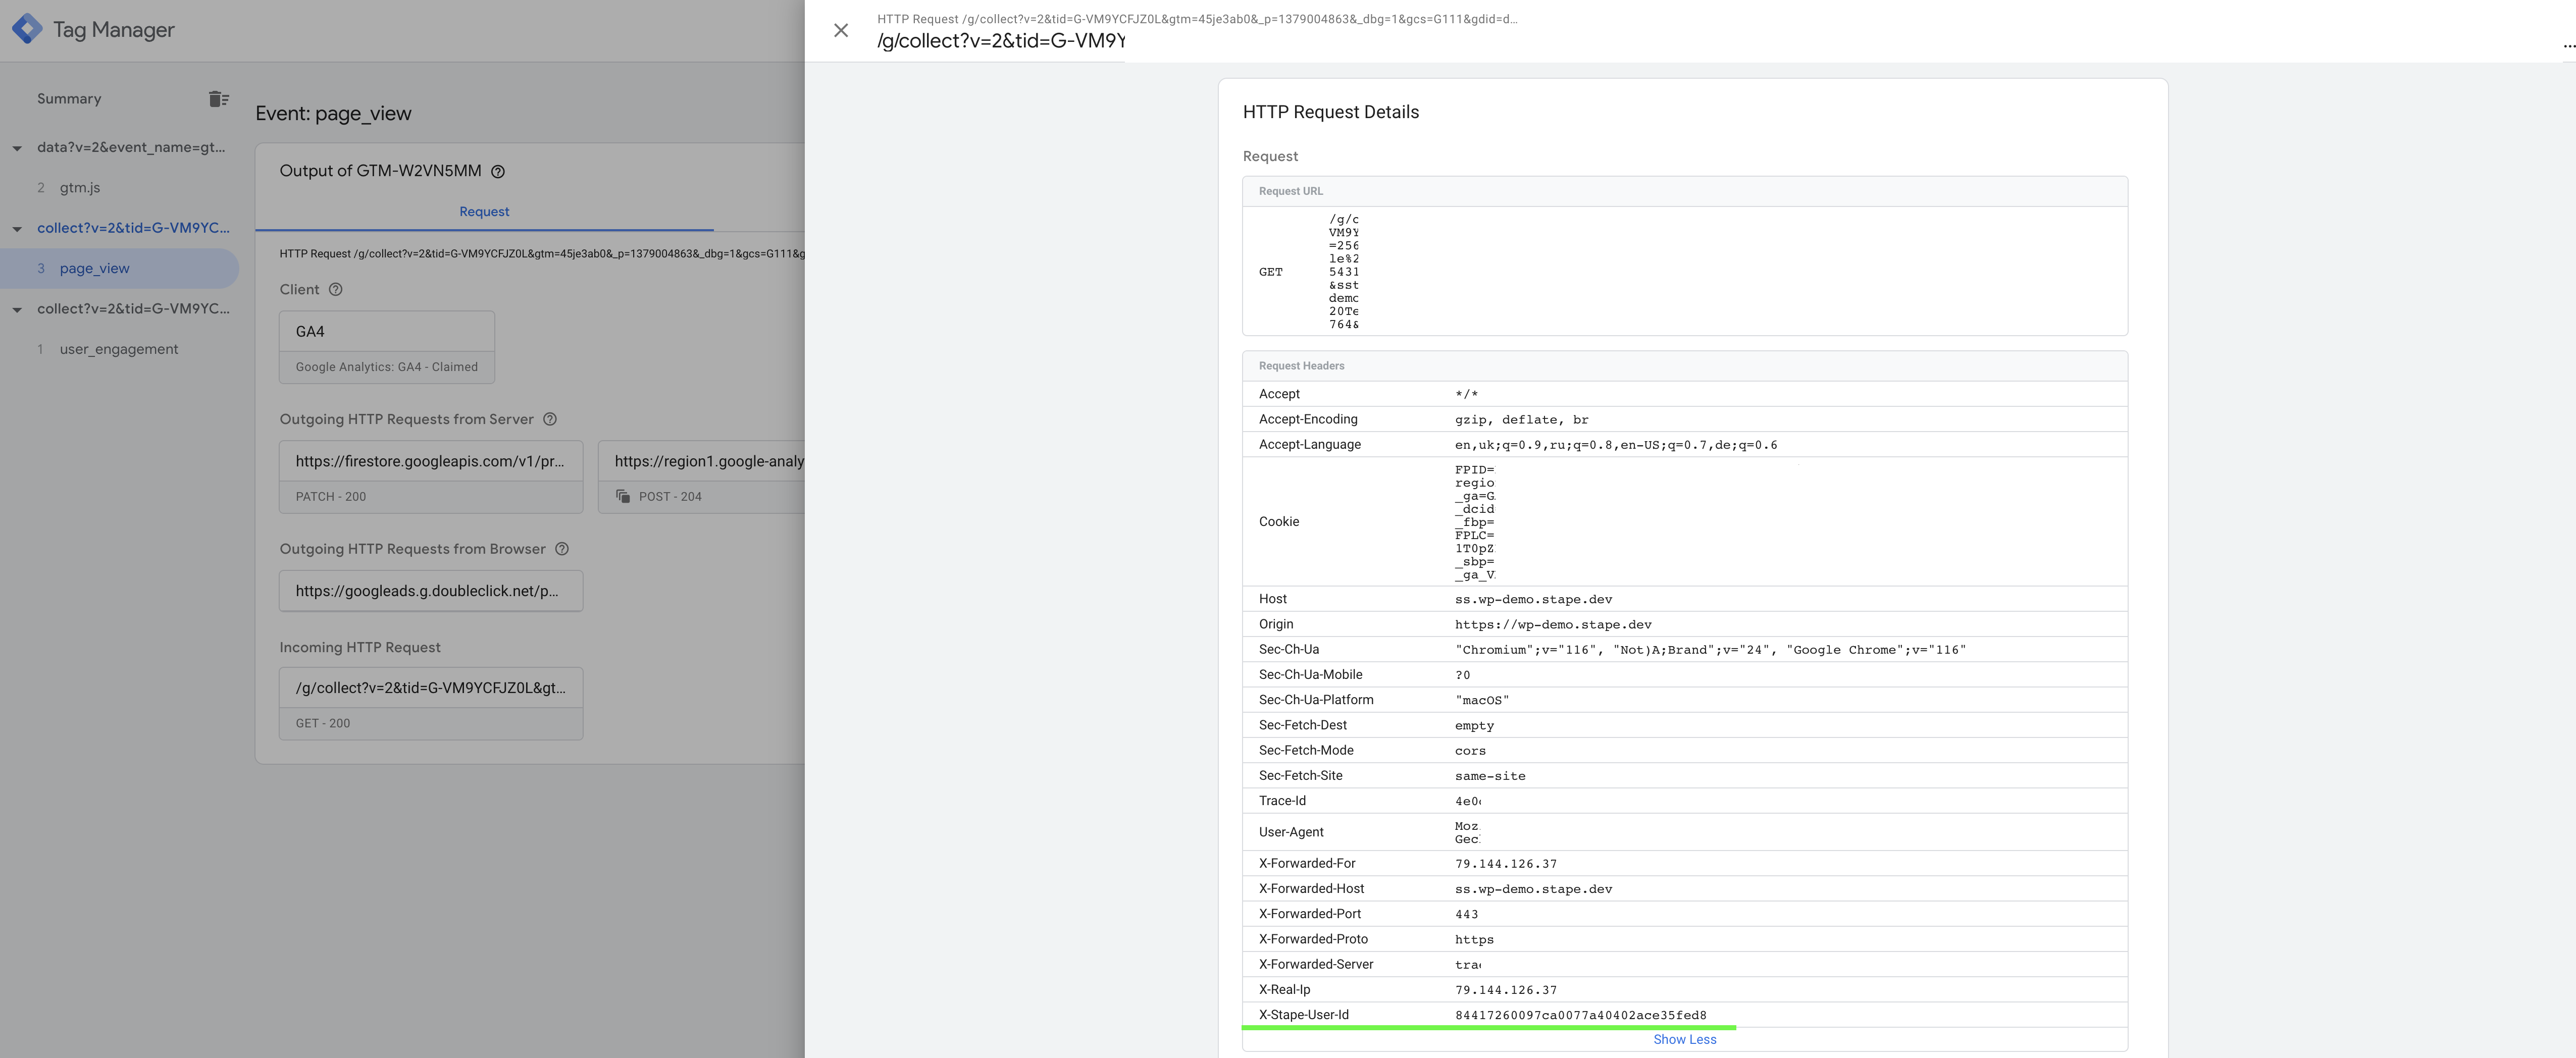Click the Show Less link
The width and height of the screenshot is (2576, 1058).
point(1684,1040)
